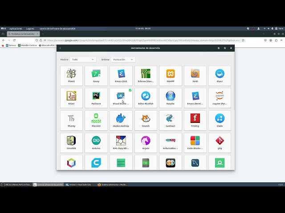Open the Firefox extensions icon

[276, 40]
